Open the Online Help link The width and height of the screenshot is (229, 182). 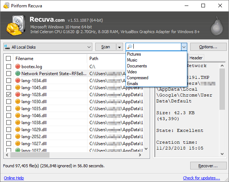14,178
